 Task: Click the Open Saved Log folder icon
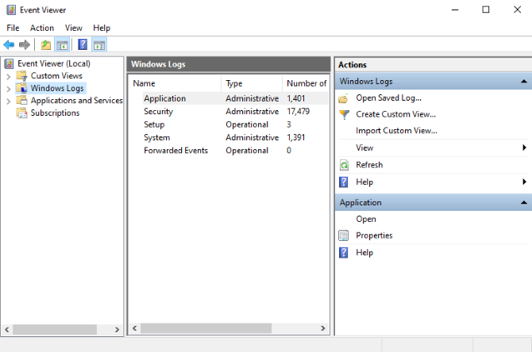(x=343, y=98)
